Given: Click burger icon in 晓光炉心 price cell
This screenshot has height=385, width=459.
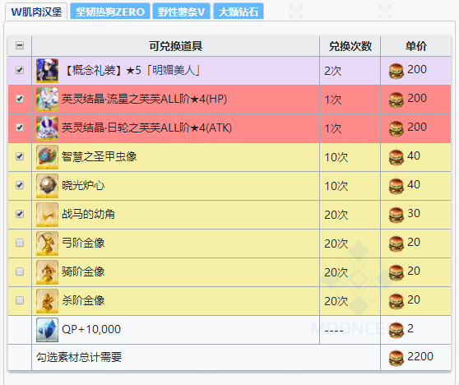Looking at the screenshot, I should point(396,186).
